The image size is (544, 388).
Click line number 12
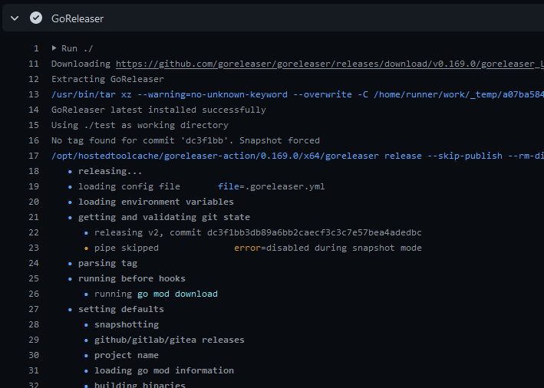[34, 80]
